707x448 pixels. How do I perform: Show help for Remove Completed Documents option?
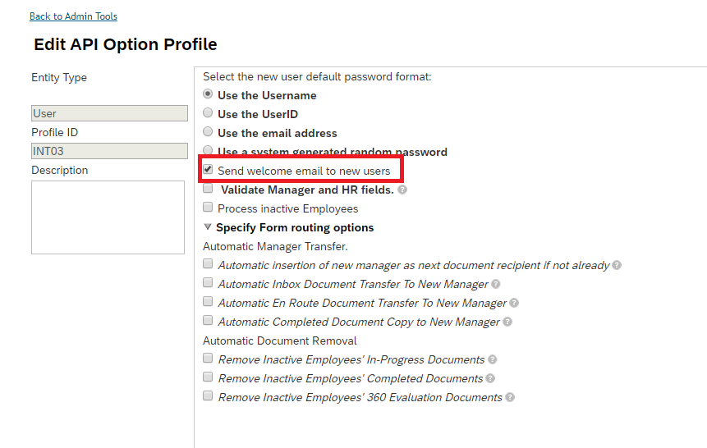[490, 378]
